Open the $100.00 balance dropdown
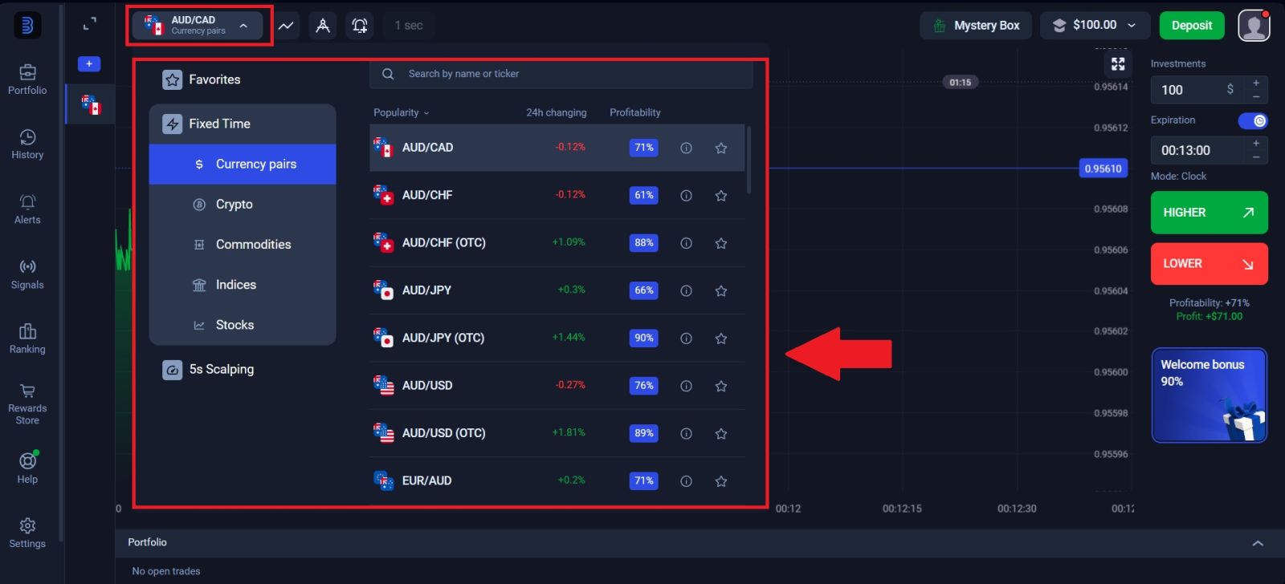 click(1094, 26)
